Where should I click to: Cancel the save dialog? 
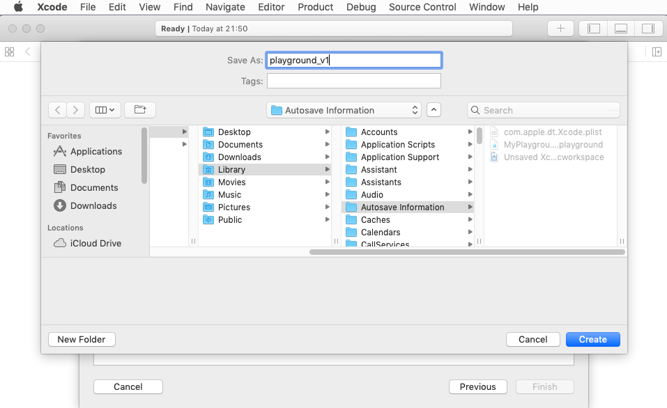tap(533, 339)
